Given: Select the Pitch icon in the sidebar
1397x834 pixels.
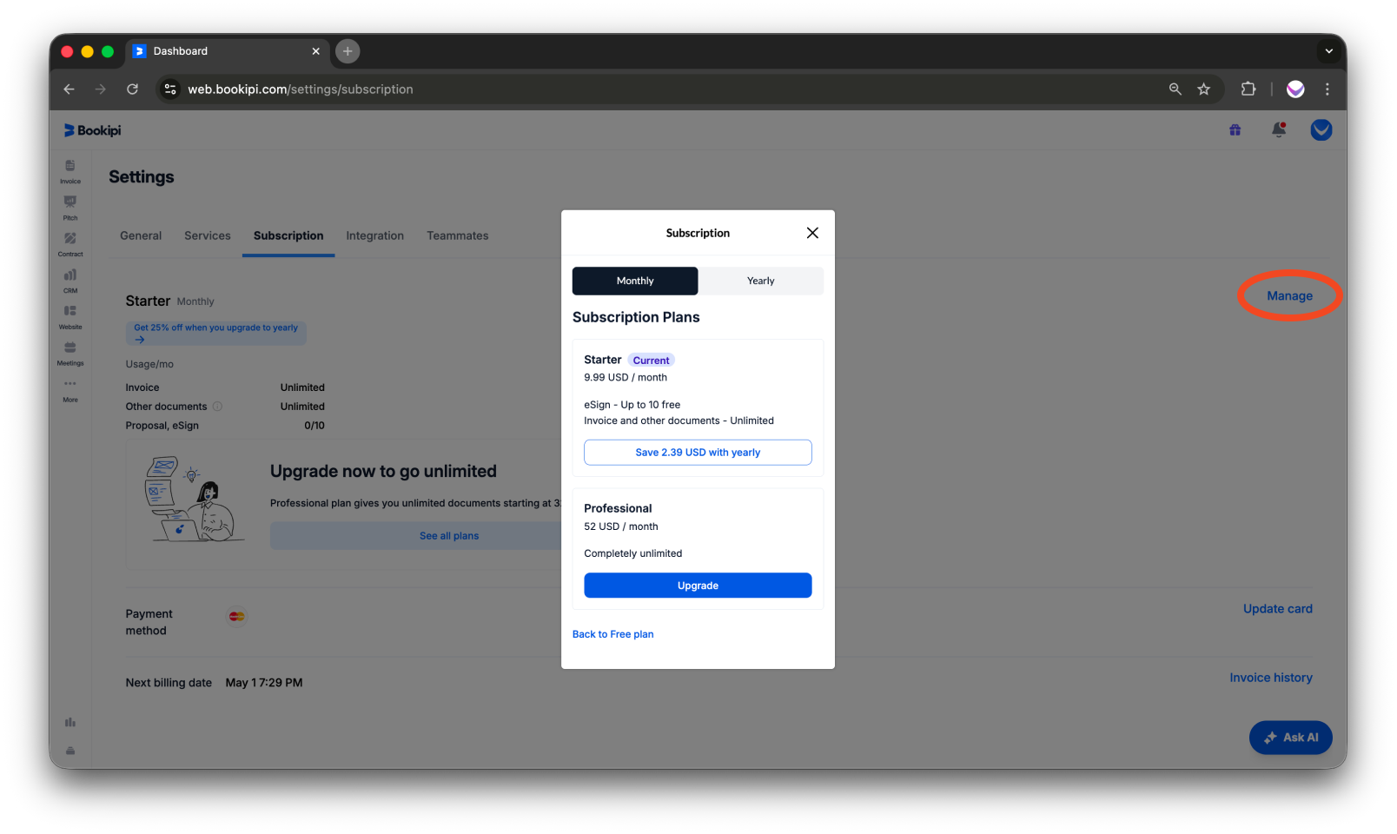Looking at the screenshot, I should tap(70, 207).
